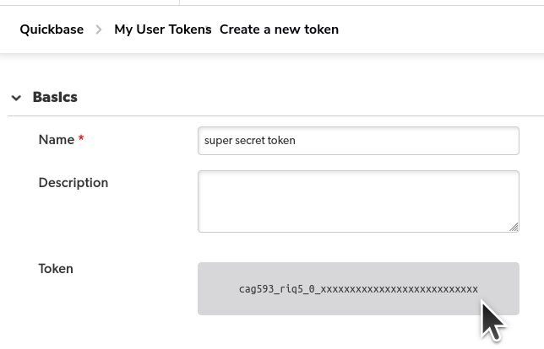Click the divider line beneath Basics
Image resolution: width=544 pixels, height=349 pixels.
pyautogui.click(x=276, y=116)
